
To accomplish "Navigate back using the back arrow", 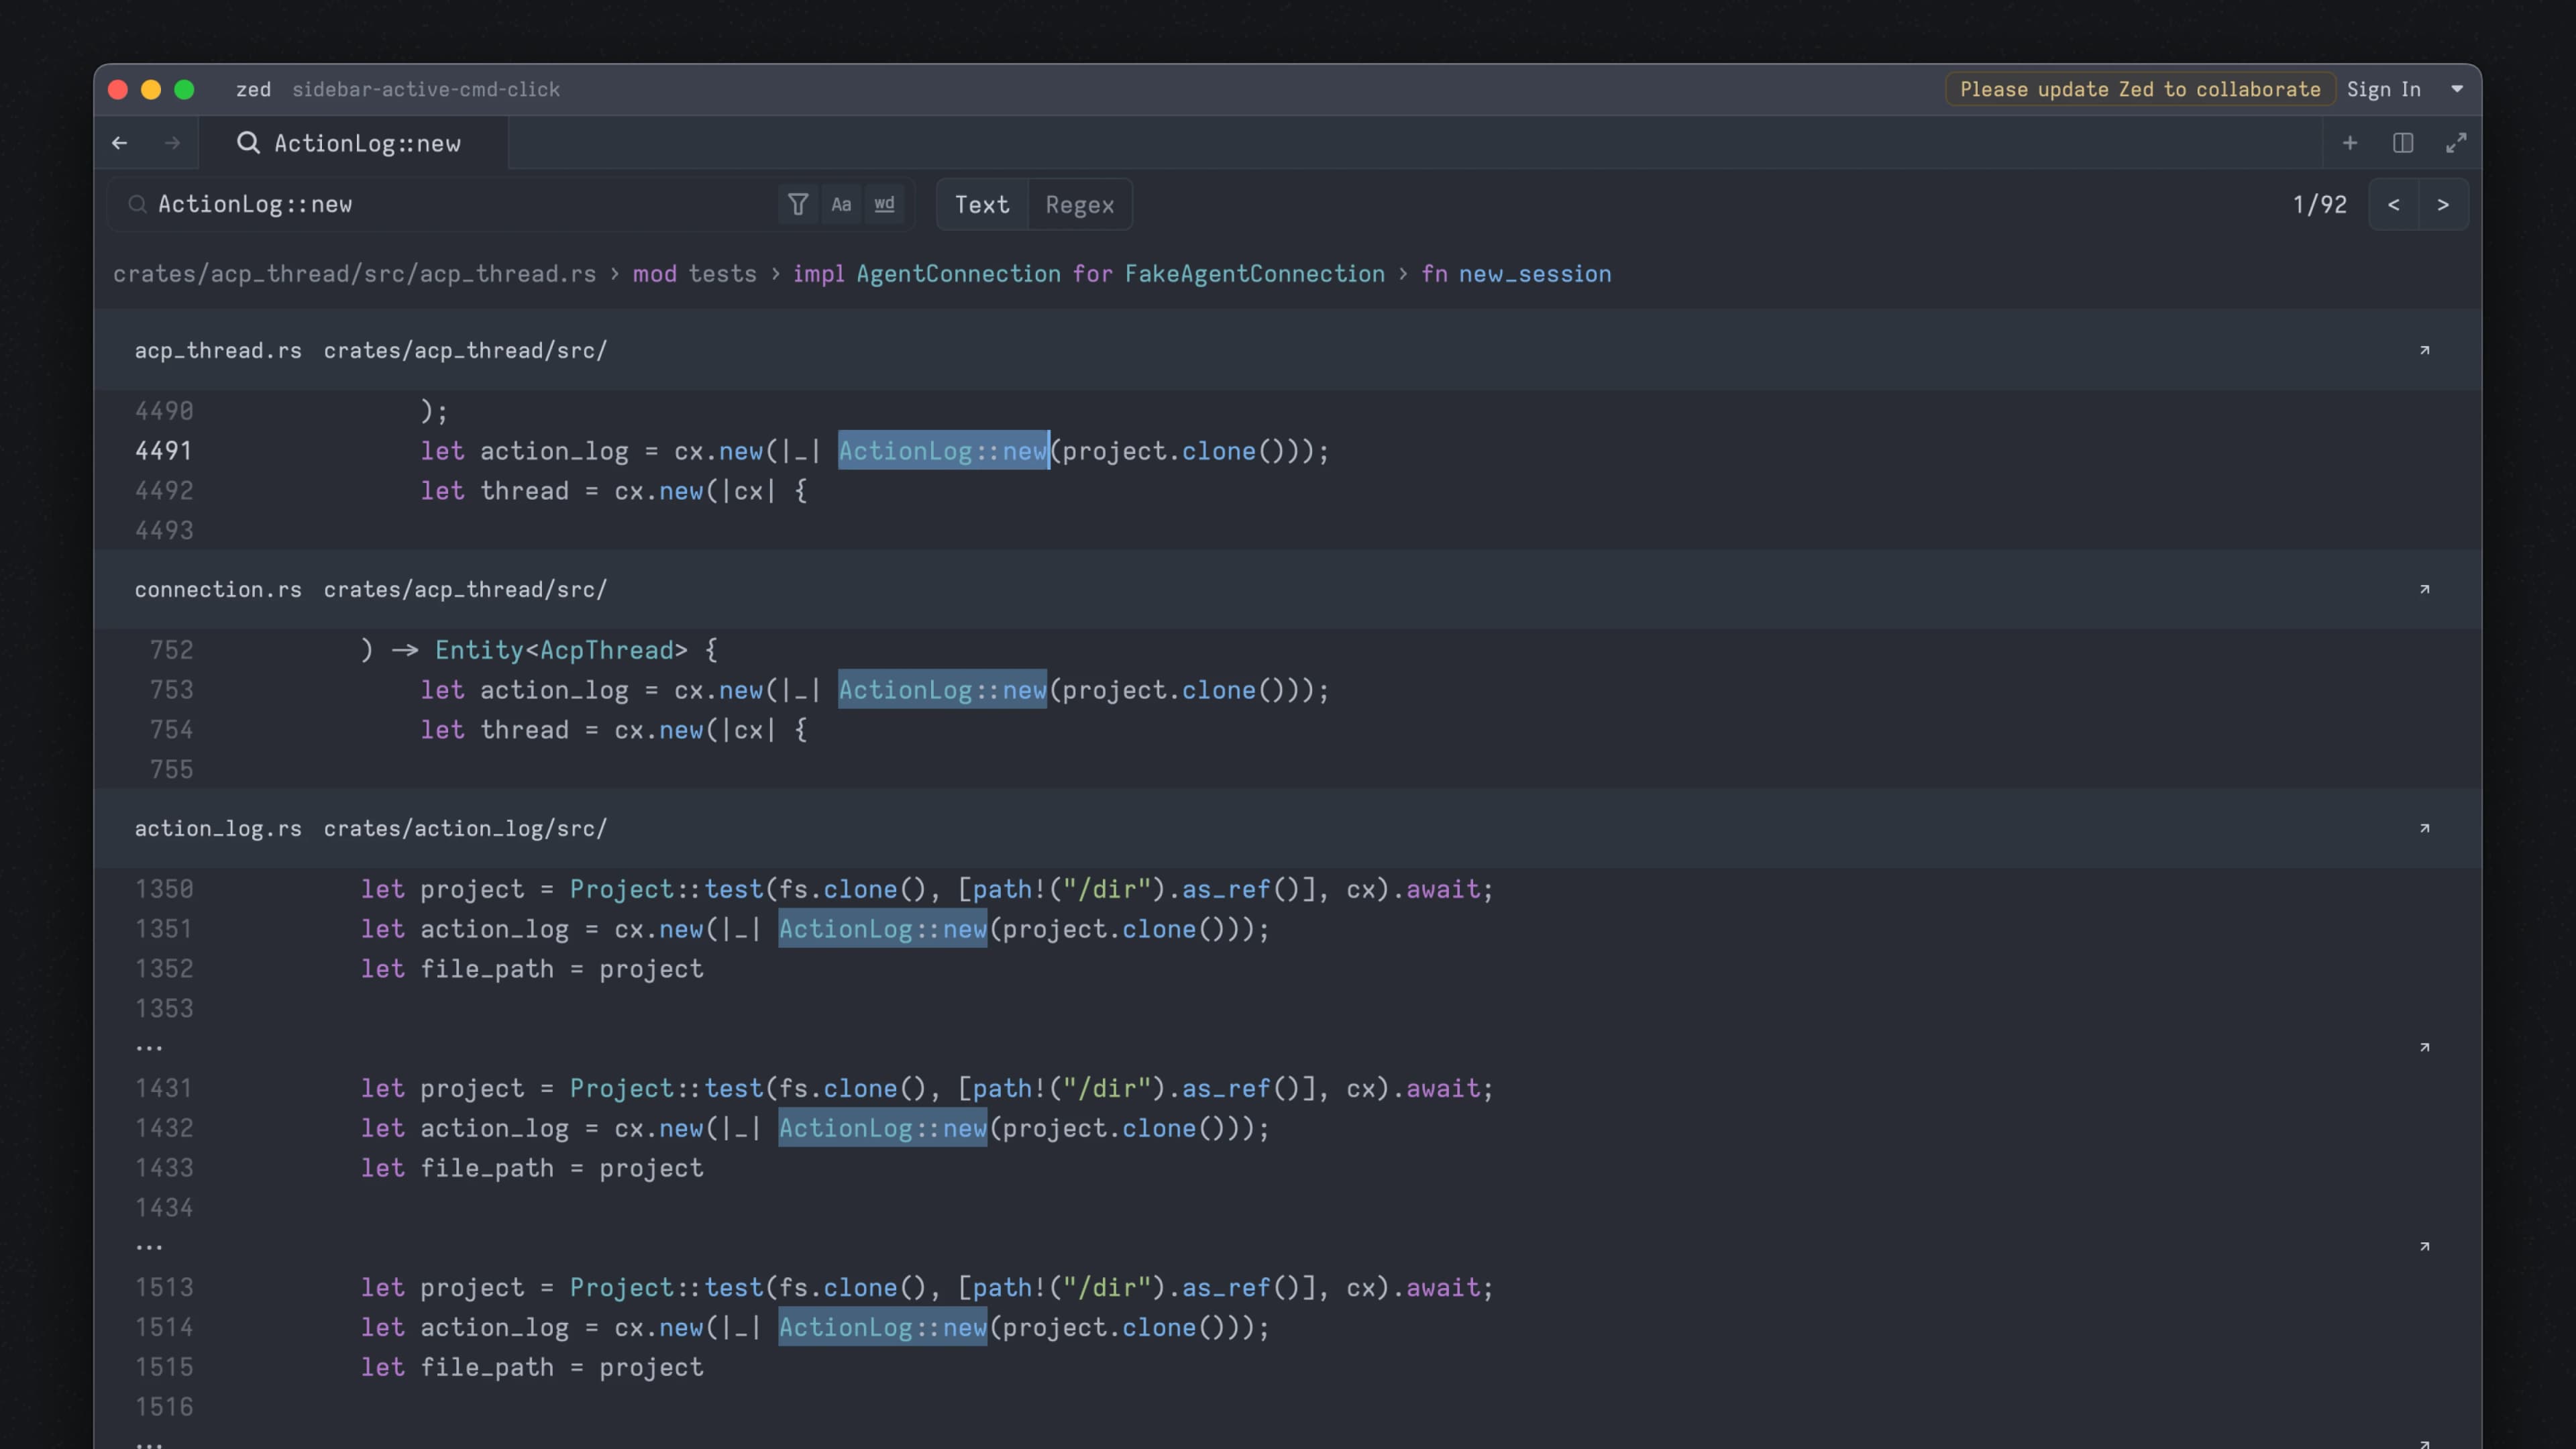I will click(x=120, y=143).
